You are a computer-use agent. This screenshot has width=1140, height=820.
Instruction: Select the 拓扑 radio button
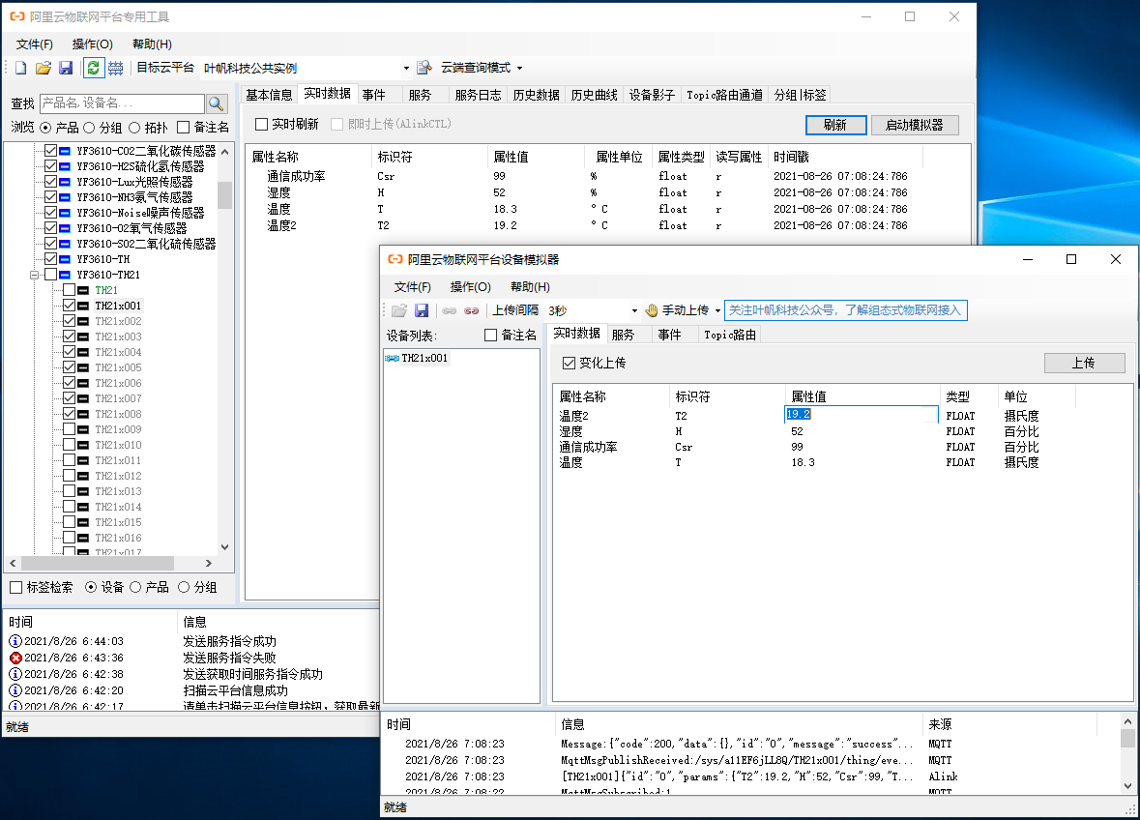134,128
